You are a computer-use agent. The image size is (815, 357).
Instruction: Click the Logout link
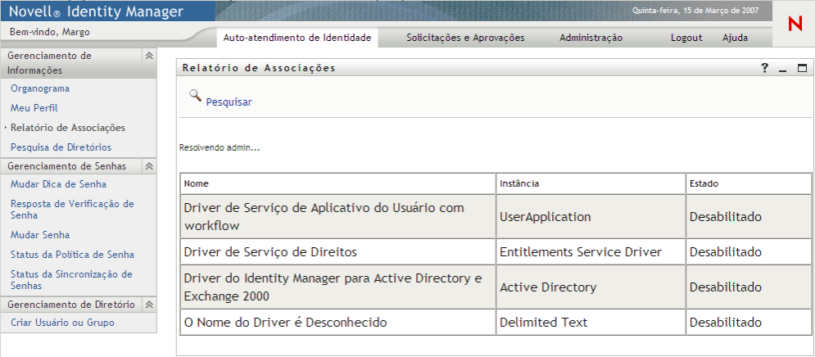pyautogui.click(x=686, y=38)
